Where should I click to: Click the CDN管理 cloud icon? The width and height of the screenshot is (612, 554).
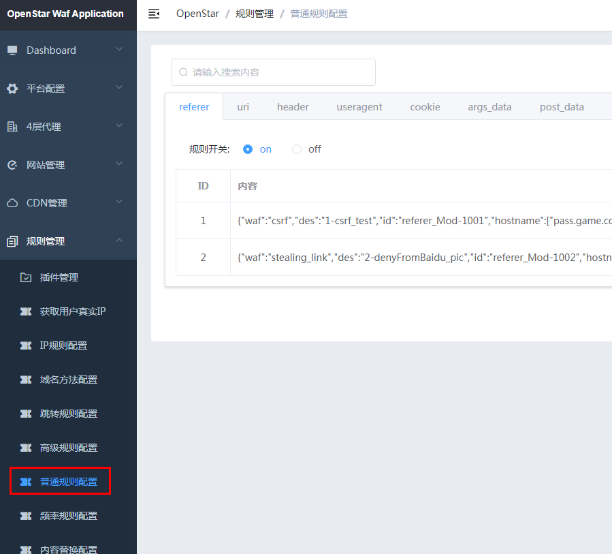tap(12, 203)
